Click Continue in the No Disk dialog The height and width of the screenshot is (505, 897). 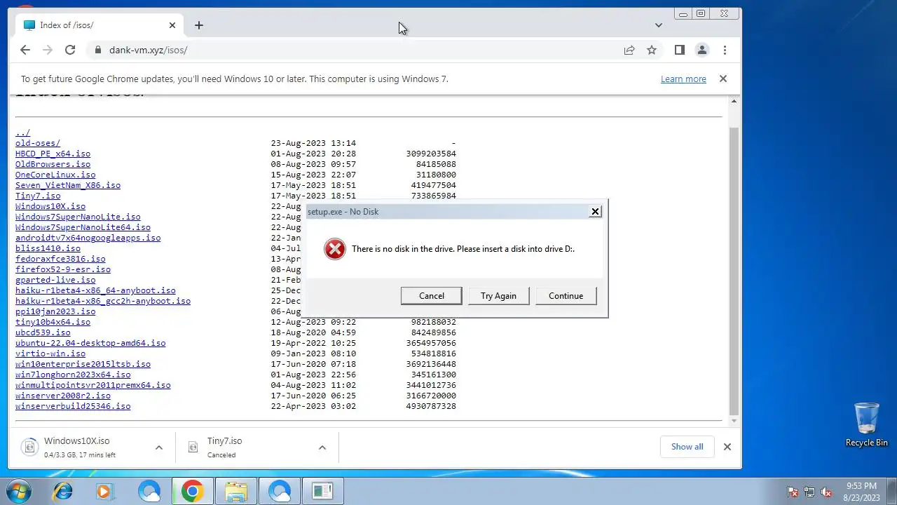coord(566,296)
